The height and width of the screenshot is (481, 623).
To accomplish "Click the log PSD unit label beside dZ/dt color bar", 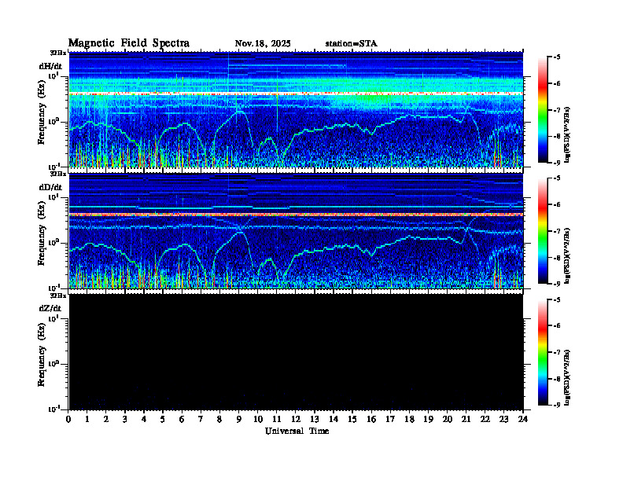I will point(567,377).
